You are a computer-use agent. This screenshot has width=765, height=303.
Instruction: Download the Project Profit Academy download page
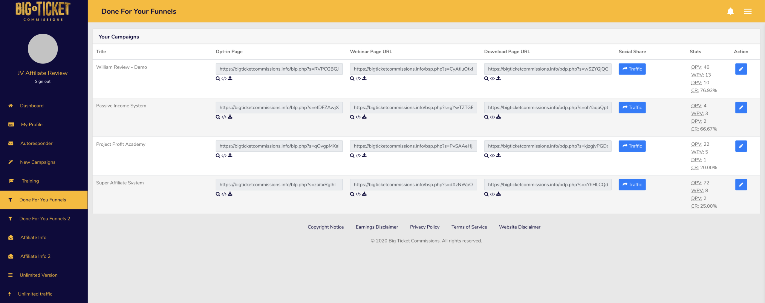point(498,156)
